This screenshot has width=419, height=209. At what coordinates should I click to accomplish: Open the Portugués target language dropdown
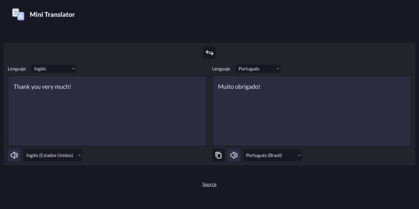coord(258,69)
